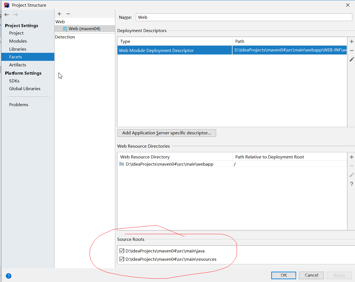This screenshot has height=282, width=355.
Task: Click the Web Resource Directory column header
Action: click(x=175, y=157)
